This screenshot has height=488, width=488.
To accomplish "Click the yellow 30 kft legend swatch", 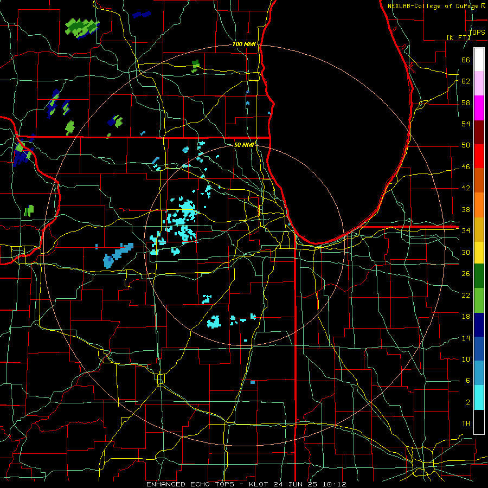I will point(479,253).
